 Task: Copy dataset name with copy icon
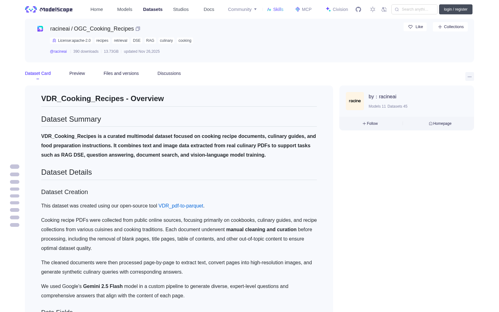click(x=138, y=29)
